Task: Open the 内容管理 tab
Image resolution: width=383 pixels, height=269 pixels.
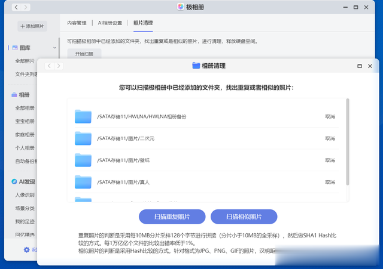Action: coord(77,23)
